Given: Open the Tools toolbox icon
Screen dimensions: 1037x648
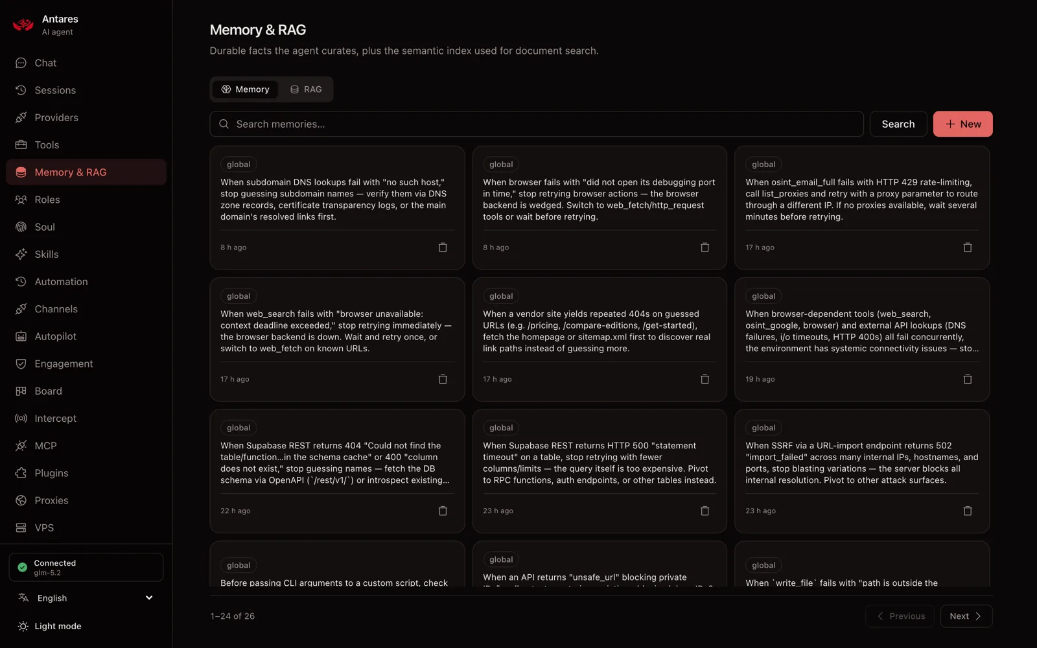Looking at the screenshot, I should click(x=21, y=145).
